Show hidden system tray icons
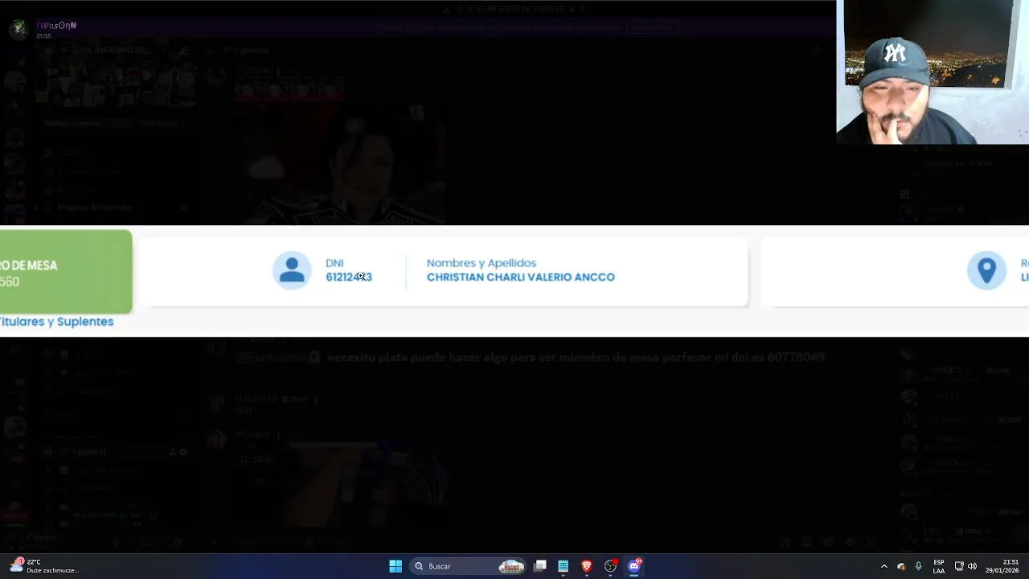Image resolution: width=1029 pixels, height=579 pixels. [x=884, y=566]
